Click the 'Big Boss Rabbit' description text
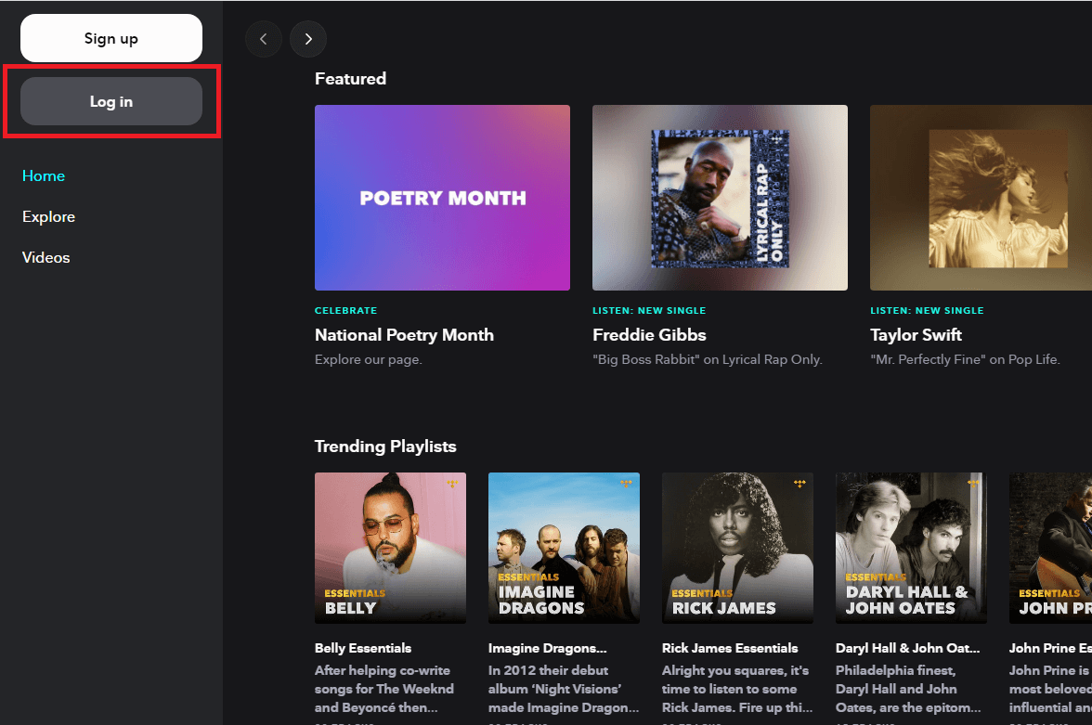This screenshot has height=725, width=1092. pyautogui.click(x=708, y=359)
